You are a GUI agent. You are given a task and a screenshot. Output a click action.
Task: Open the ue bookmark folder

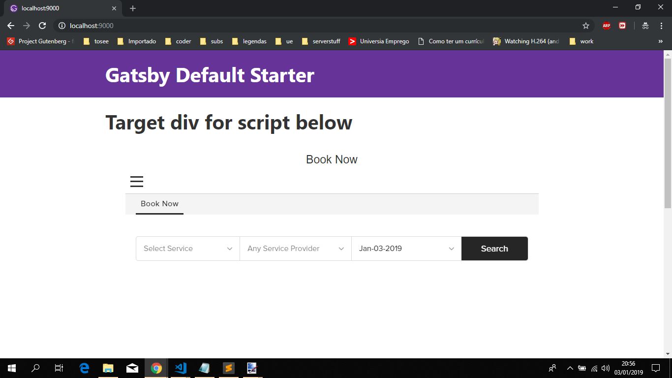(284, 41)
